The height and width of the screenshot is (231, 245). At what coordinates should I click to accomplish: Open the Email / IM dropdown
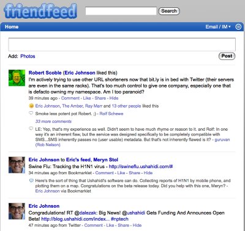click(x=218, y=27)
